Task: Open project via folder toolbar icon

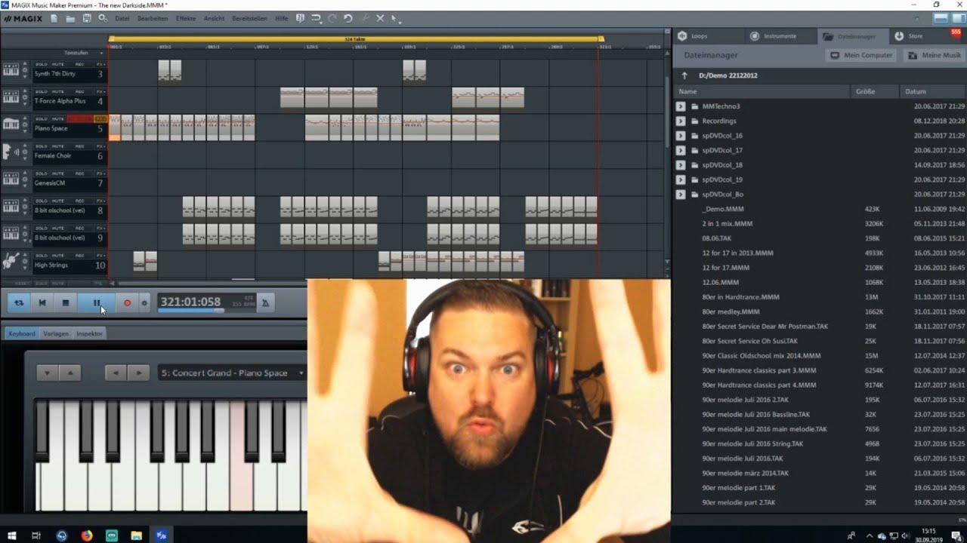Action: (x=70, y=18)
